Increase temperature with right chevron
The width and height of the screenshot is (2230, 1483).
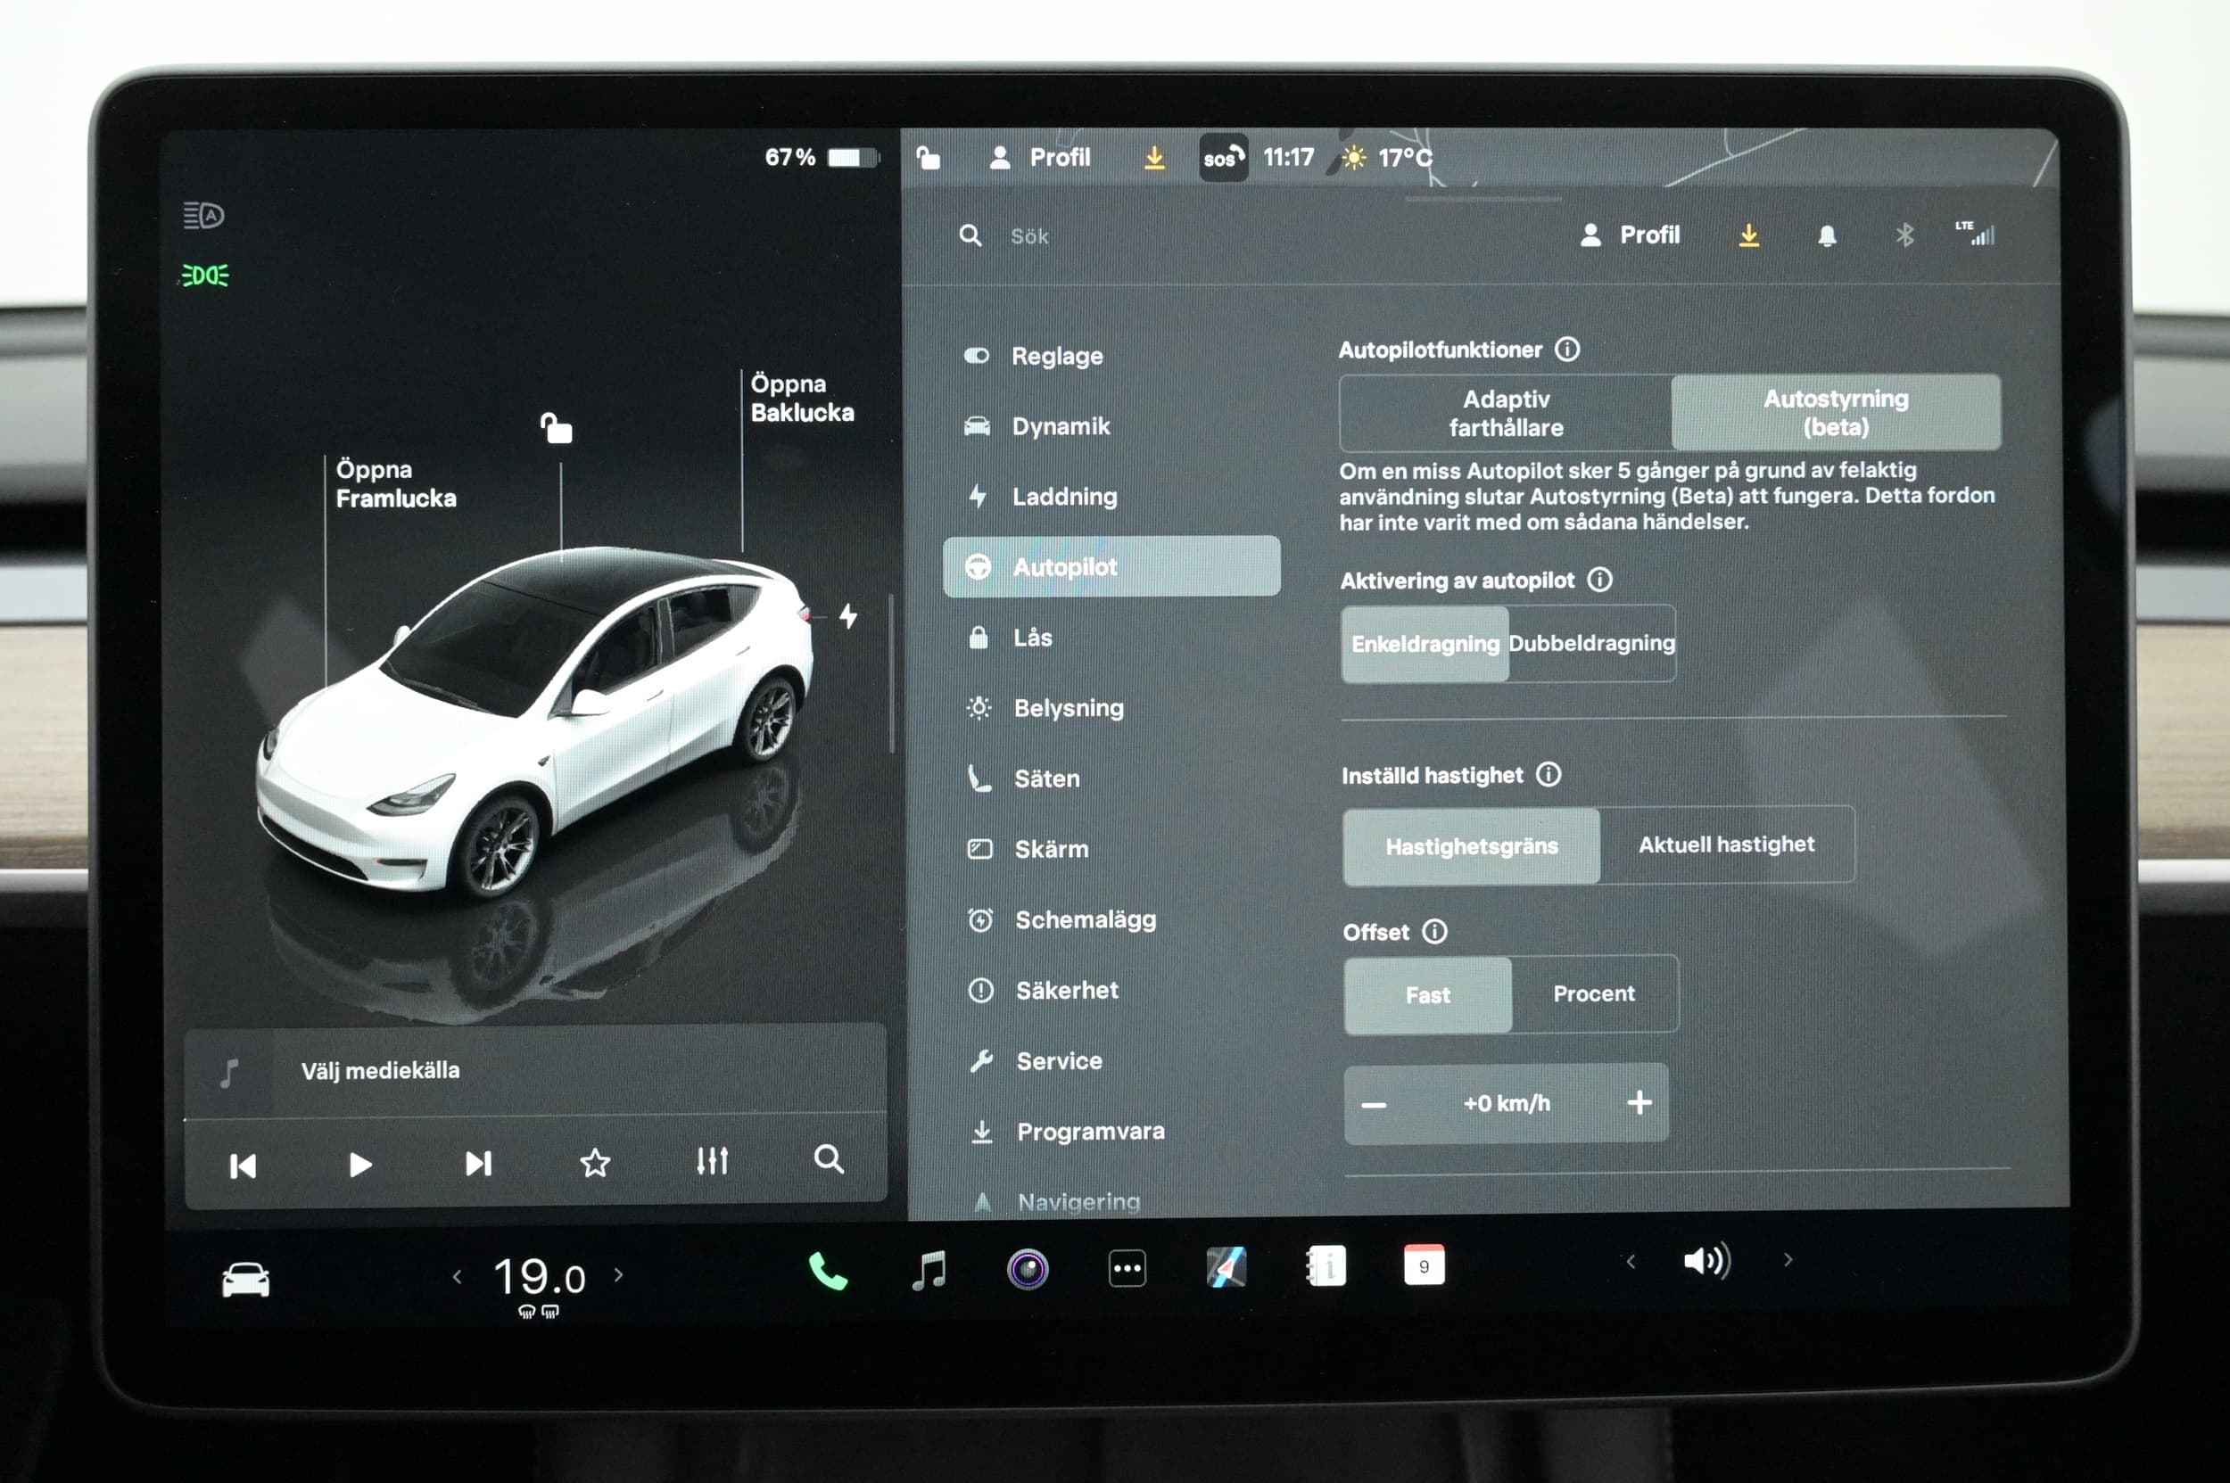[x=619, y=1275]
